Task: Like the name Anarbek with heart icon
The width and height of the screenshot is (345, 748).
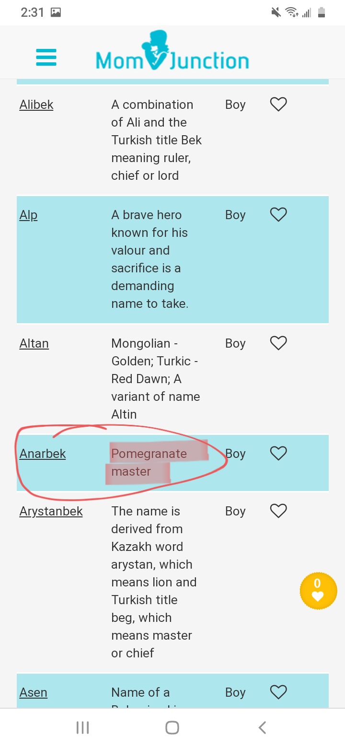Action: pyautogui.click(x=278, y=453)
